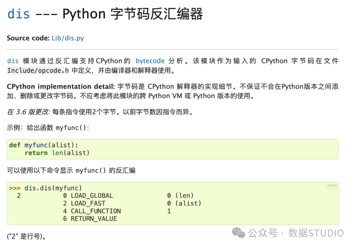Screen dimensions: 355x247
Task: Click the 'Source code:' label
Action: click(28, 38)
